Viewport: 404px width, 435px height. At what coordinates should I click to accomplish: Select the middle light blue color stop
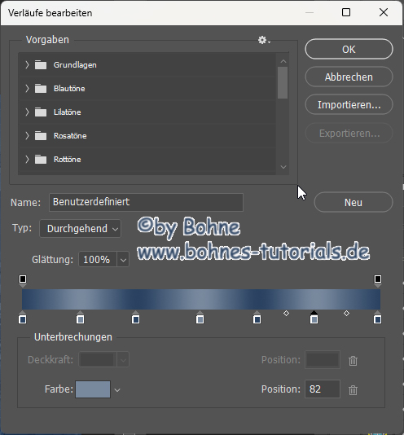click(200, 318)
